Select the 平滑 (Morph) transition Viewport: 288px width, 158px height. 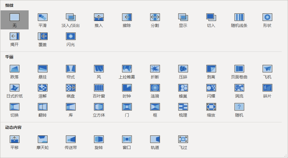click(42, 20)
